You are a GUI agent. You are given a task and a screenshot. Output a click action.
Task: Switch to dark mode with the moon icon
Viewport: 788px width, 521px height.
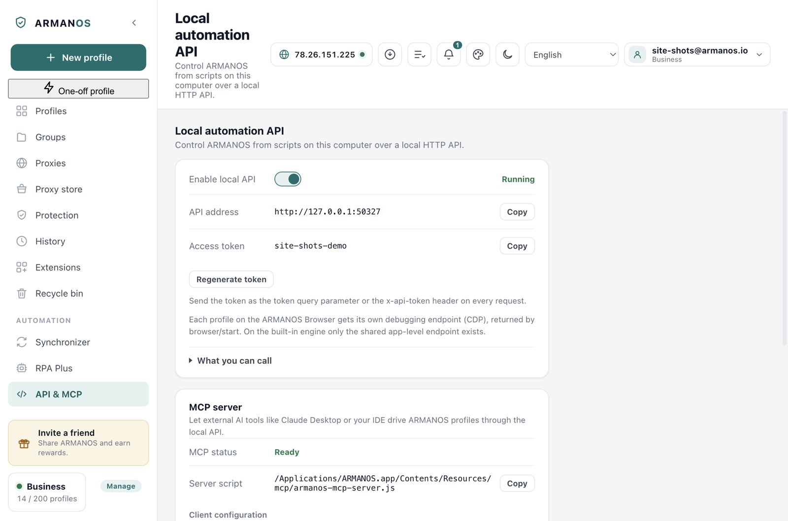[508, 54]
